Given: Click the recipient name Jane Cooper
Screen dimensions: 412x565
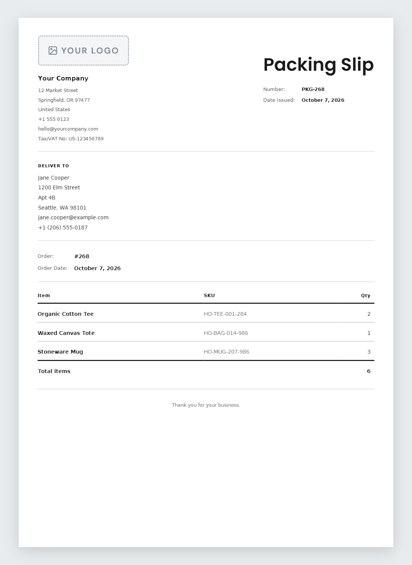Looking at the screenshot, I should click(x=54, y=178).
